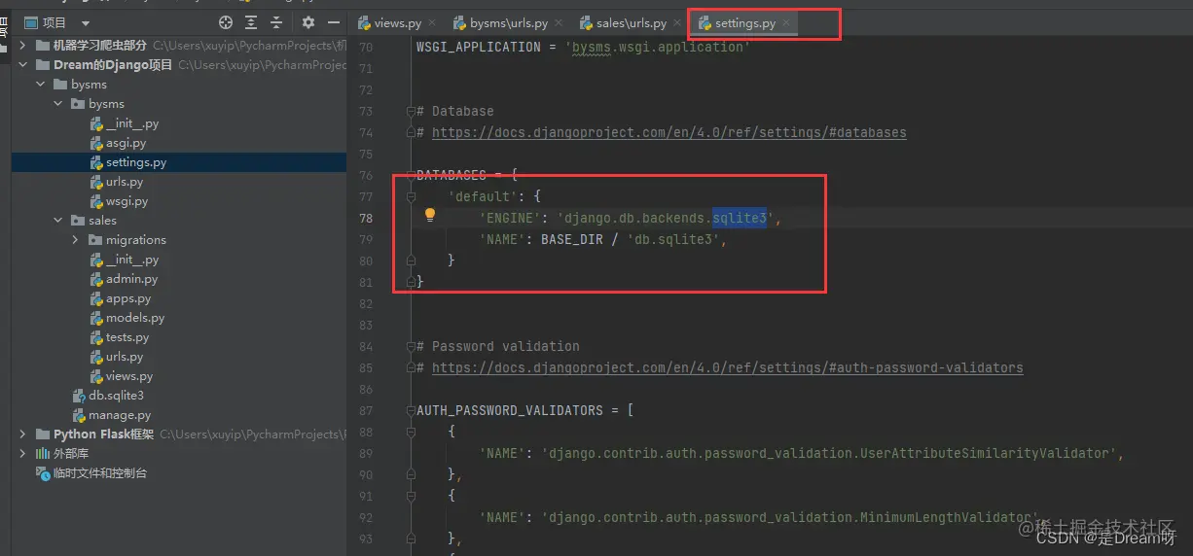Click the expand all icon in Project panel
The height and width of the screenshot is (556, 1193).
point(251,22)
